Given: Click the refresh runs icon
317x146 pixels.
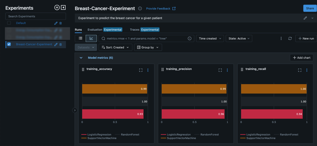Looking at the screenshot, I should 290,38.
